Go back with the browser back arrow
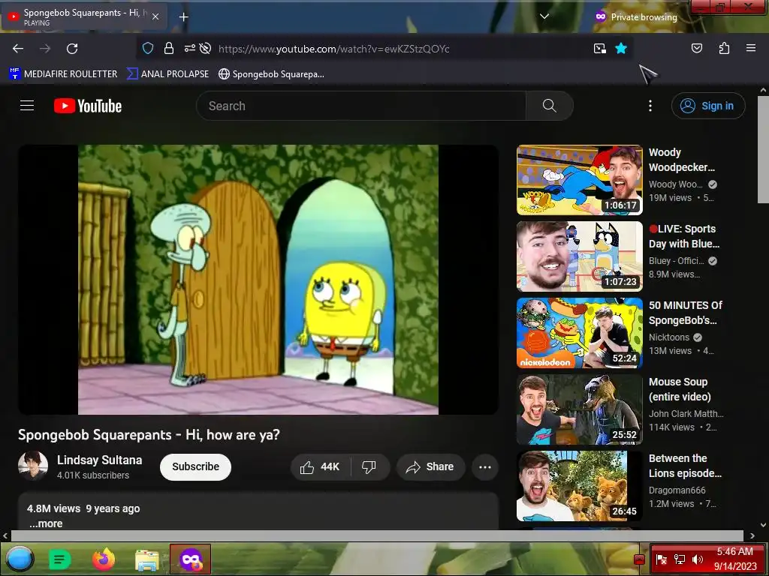 point(18,49)
